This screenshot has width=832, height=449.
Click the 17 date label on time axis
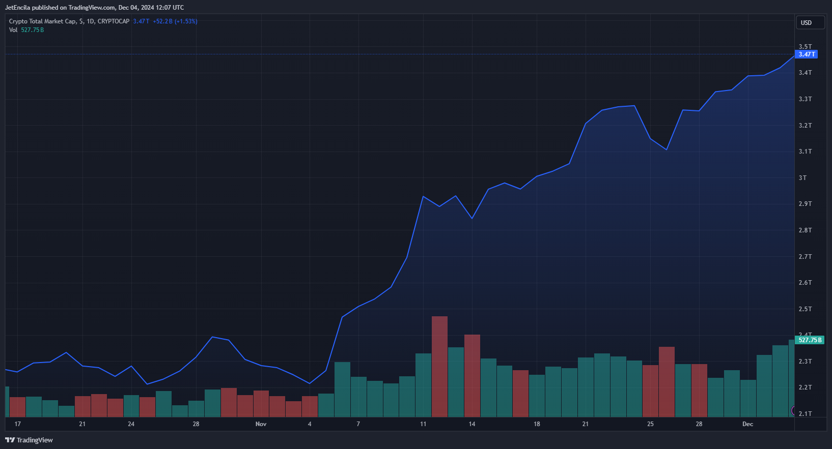point(18,424)
